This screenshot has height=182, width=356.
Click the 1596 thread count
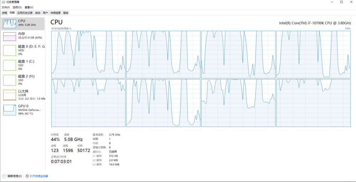[x=68, y=150]
